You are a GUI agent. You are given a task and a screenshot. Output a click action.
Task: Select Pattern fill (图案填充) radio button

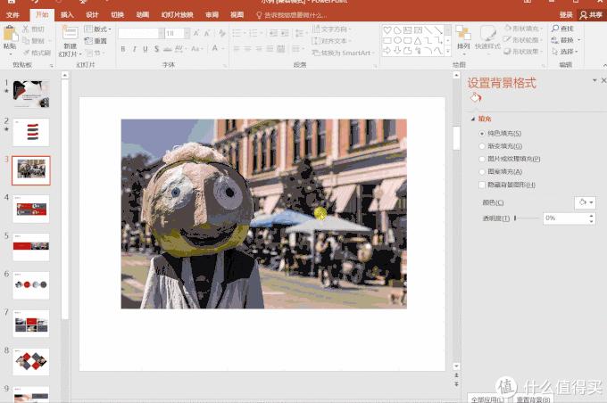point(482,172)
